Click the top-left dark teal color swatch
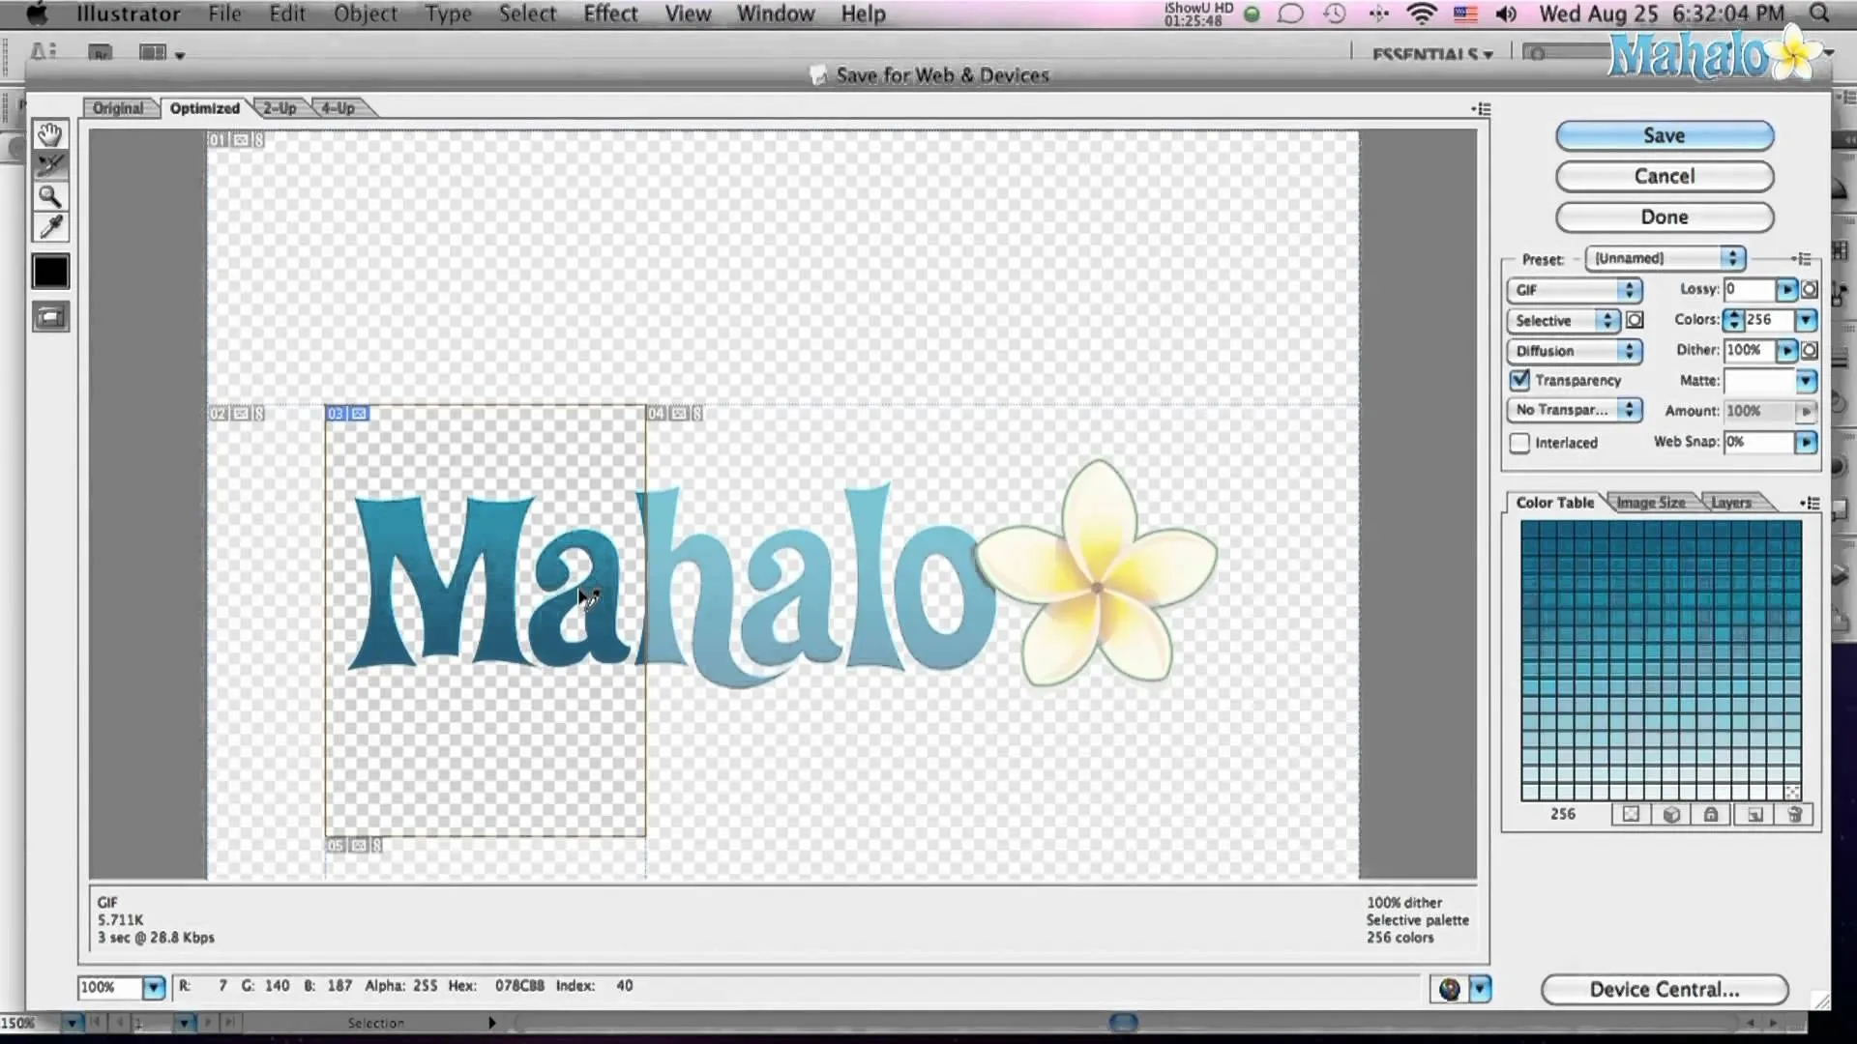 point(1529,528)
